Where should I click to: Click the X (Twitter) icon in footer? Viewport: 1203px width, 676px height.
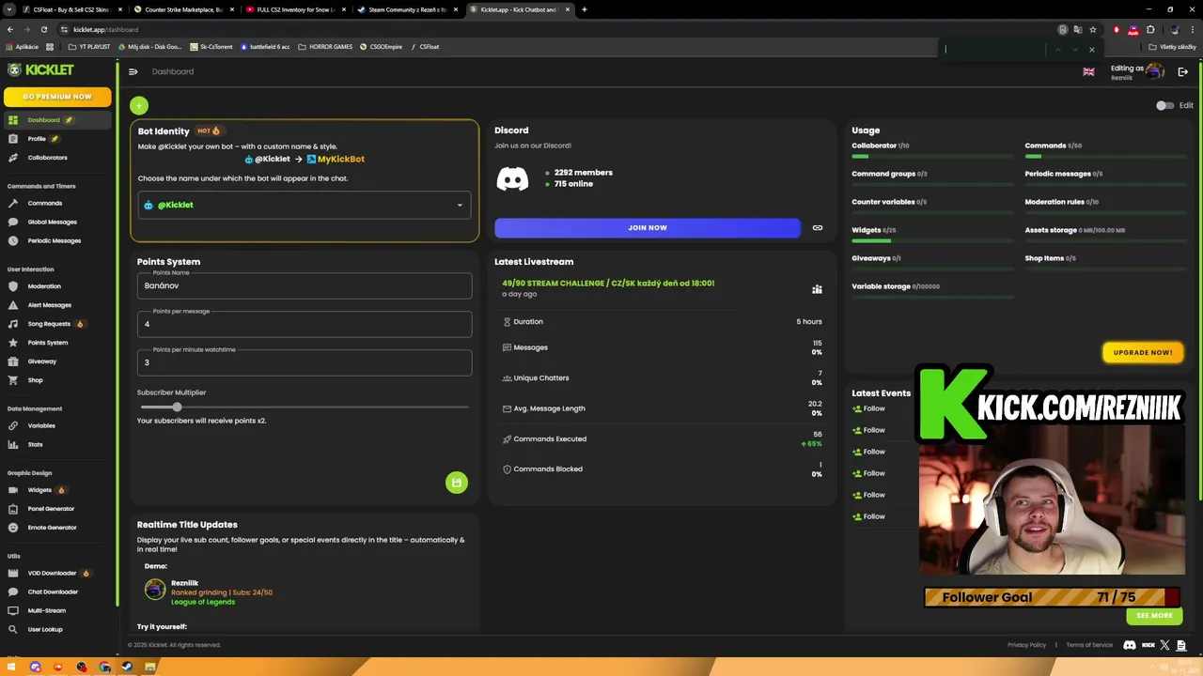(1165, 645)
